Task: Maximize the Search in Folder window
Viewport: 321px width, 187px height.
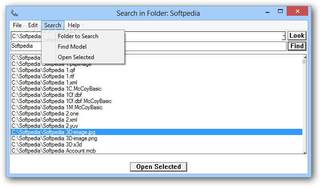Action: click(280, 11)
